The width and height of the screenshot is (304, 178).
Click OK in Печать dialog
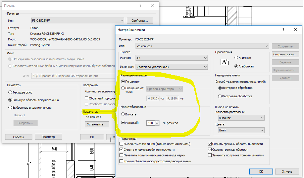click(92, 137)
